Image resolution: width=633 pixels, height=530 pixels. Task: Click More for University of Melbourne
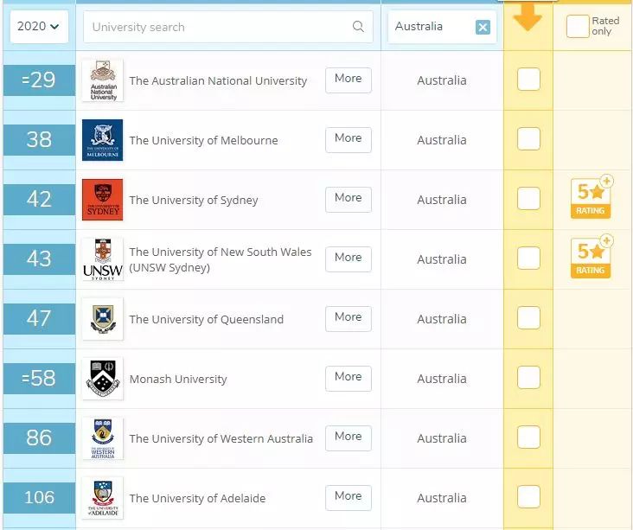348,140
